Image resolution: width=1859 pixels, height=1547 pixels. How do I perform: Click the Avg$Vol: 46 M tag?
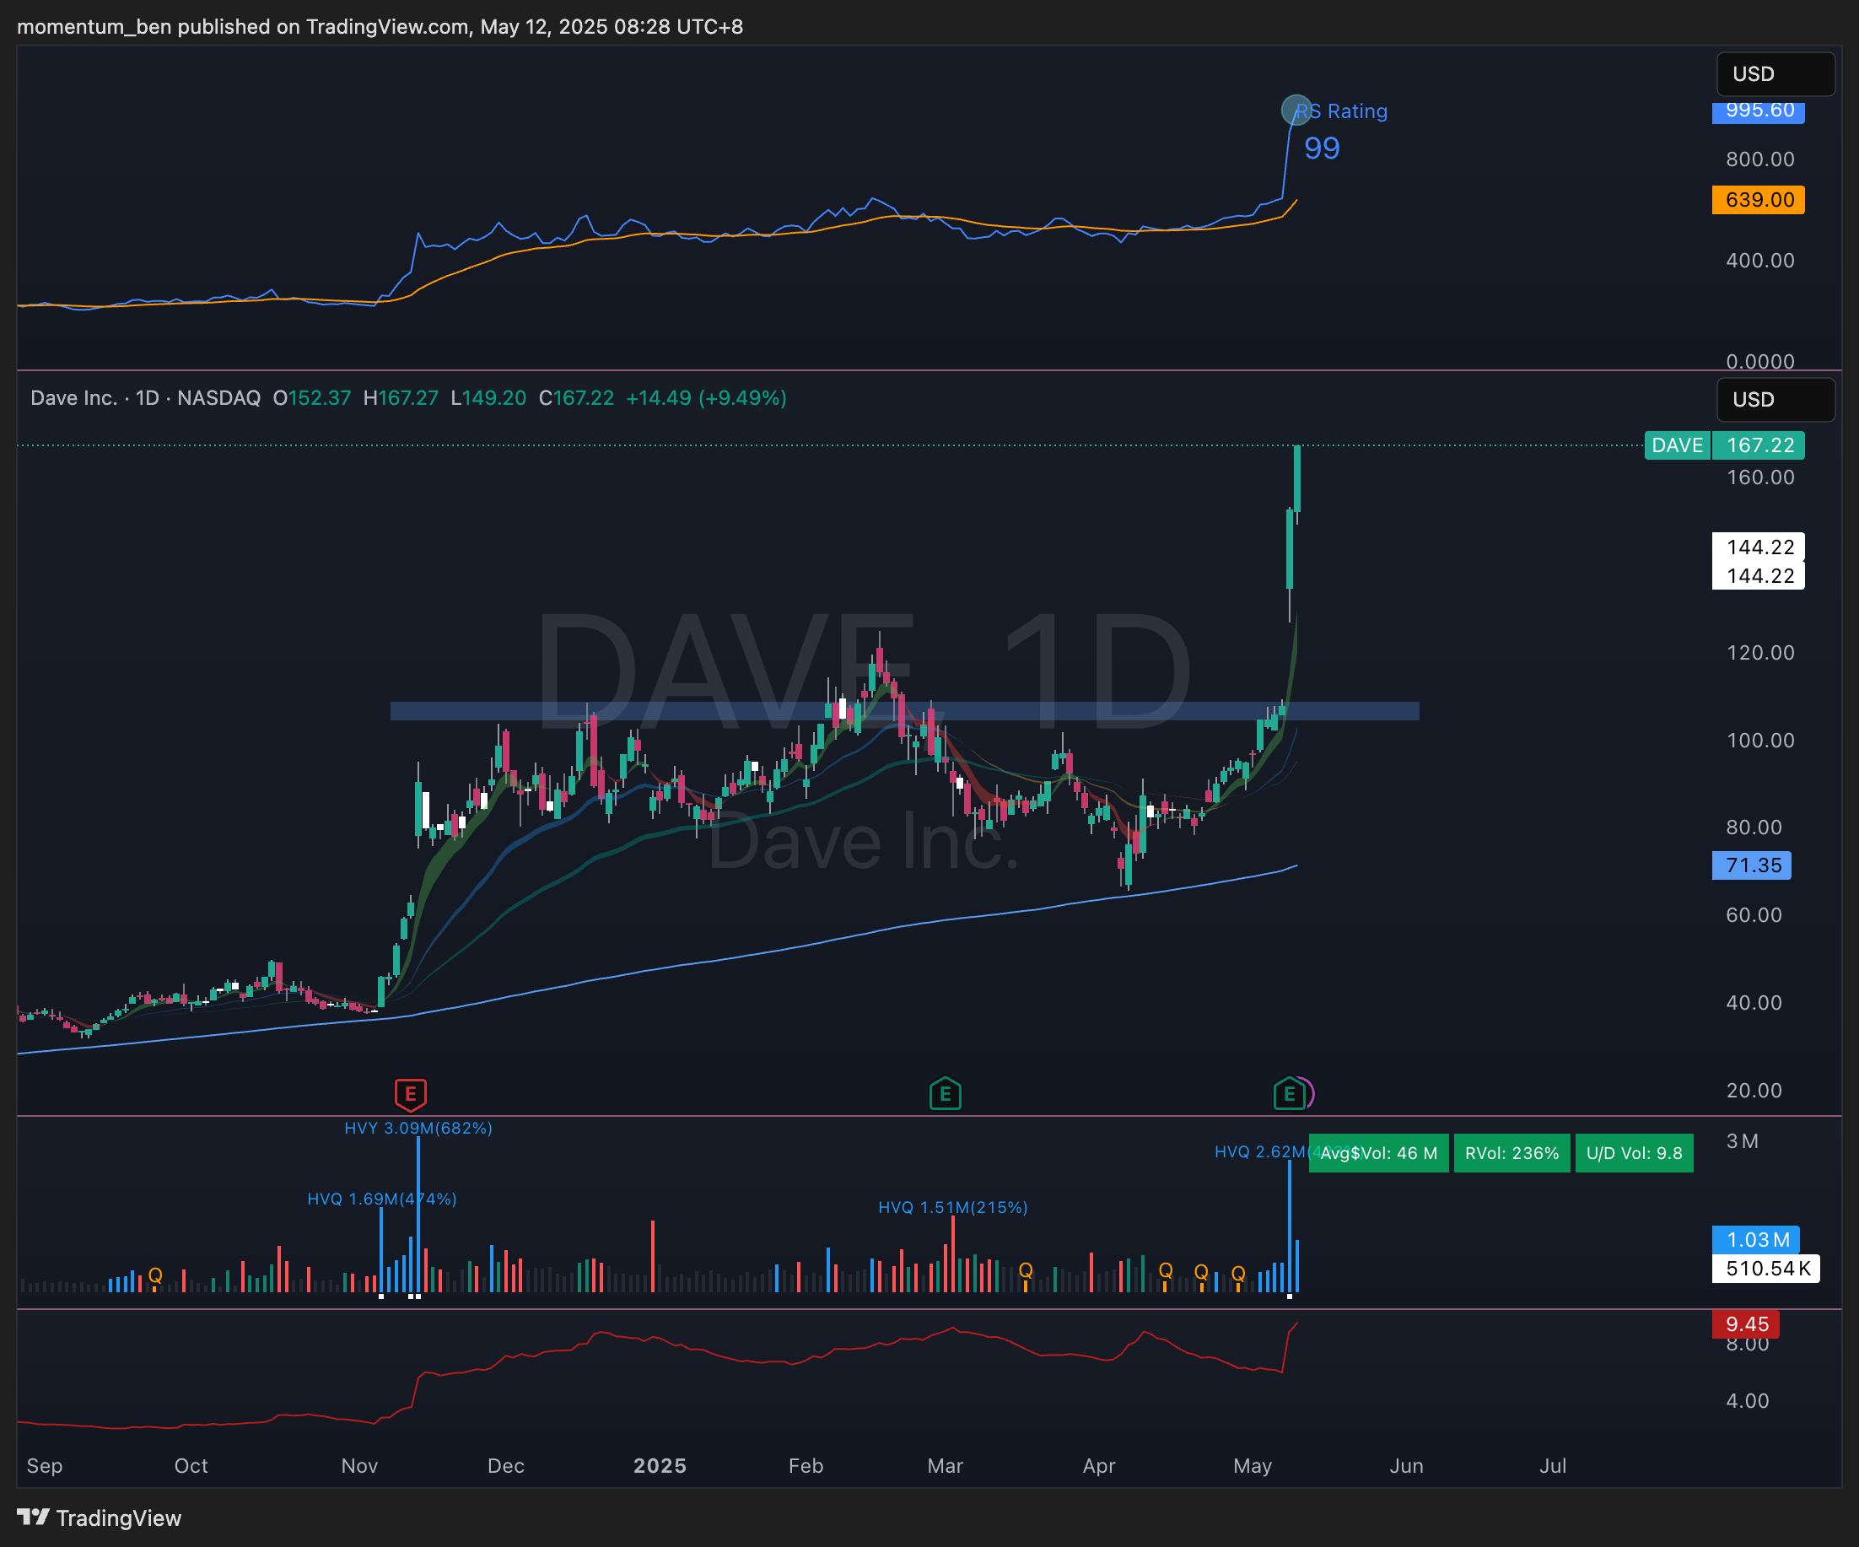click(x=1378, y=1153)
